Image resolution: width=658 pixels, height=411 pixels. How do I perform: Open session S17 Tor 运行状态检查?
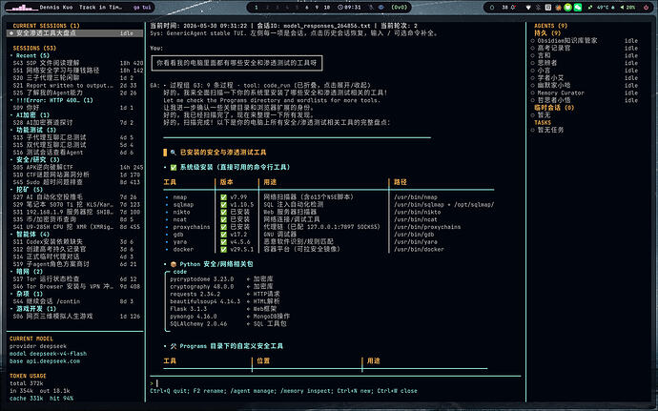[77, 278]
